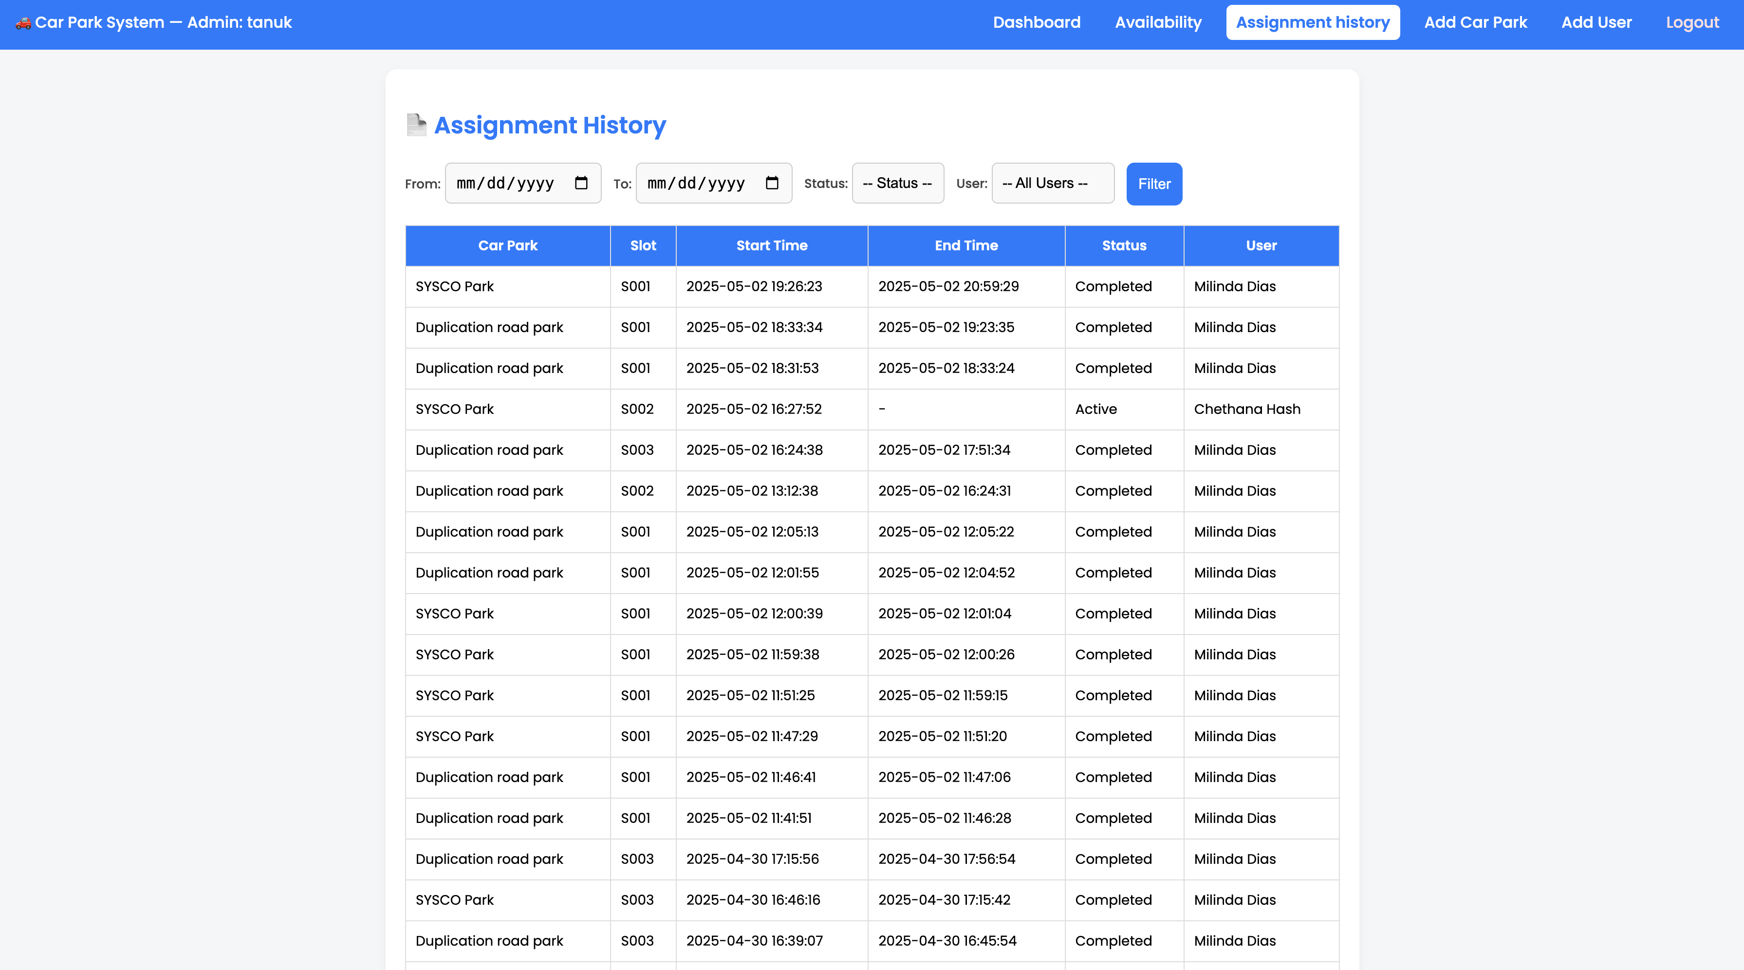Select start time 2025-05-02 13:12:38
Viewport: 1744px width, 970px height.
(751, 491)
